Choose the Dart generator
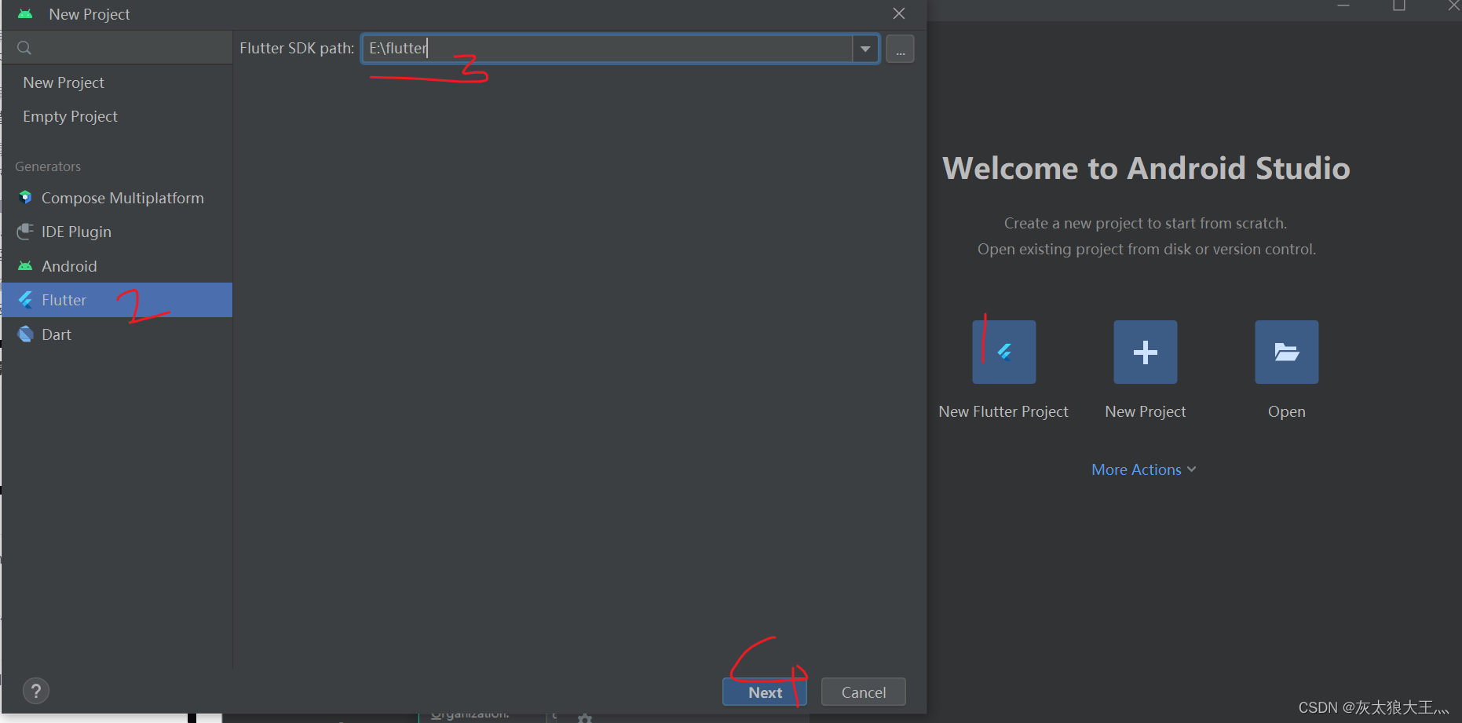 click(57, 334)
